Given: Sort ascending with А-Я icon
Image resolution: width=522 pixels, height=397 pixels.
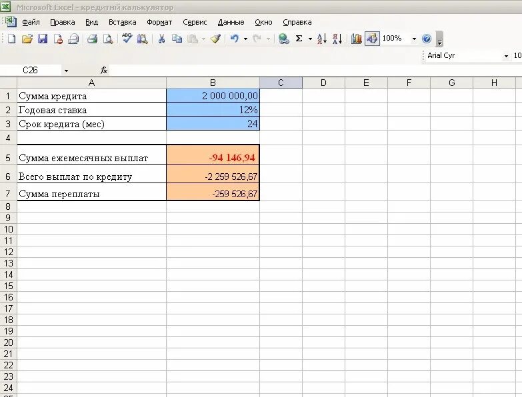Looking at the screenshot, I should (321, 39).
